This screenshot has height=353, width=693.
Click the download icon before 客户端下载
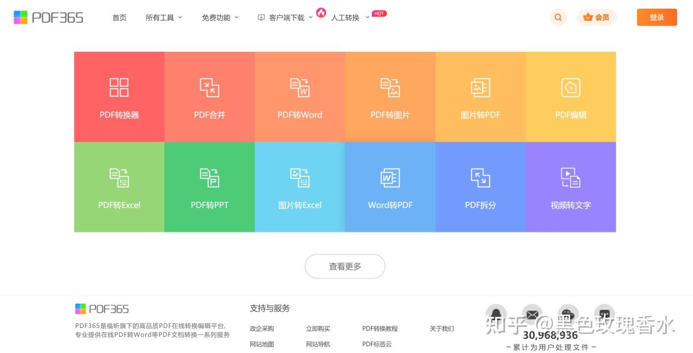coord(261,17)
